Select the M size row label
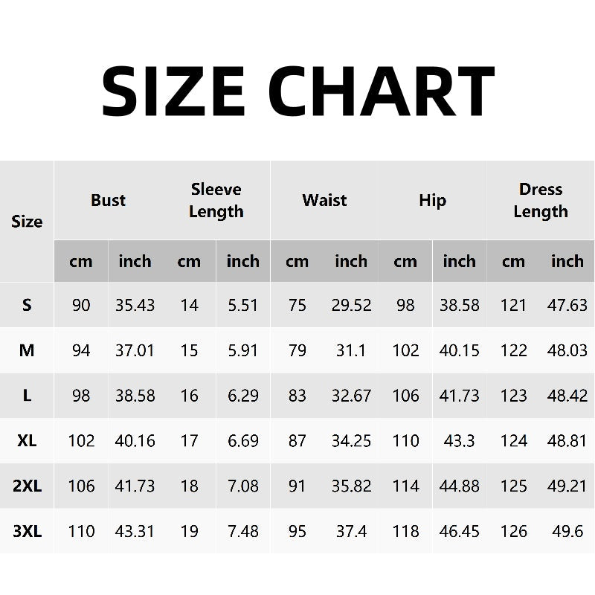This screenshot has width=595, height=595. [27, 350]
